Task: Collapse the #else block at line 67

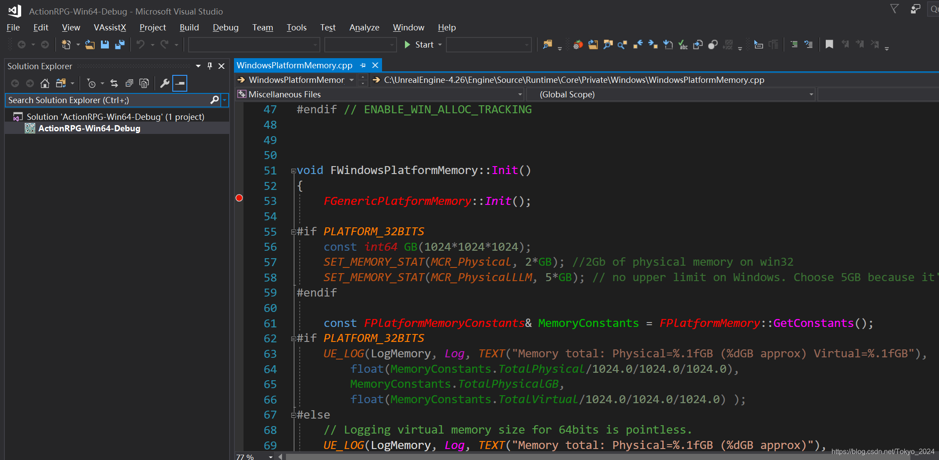Action: click(x=293, y=415)
